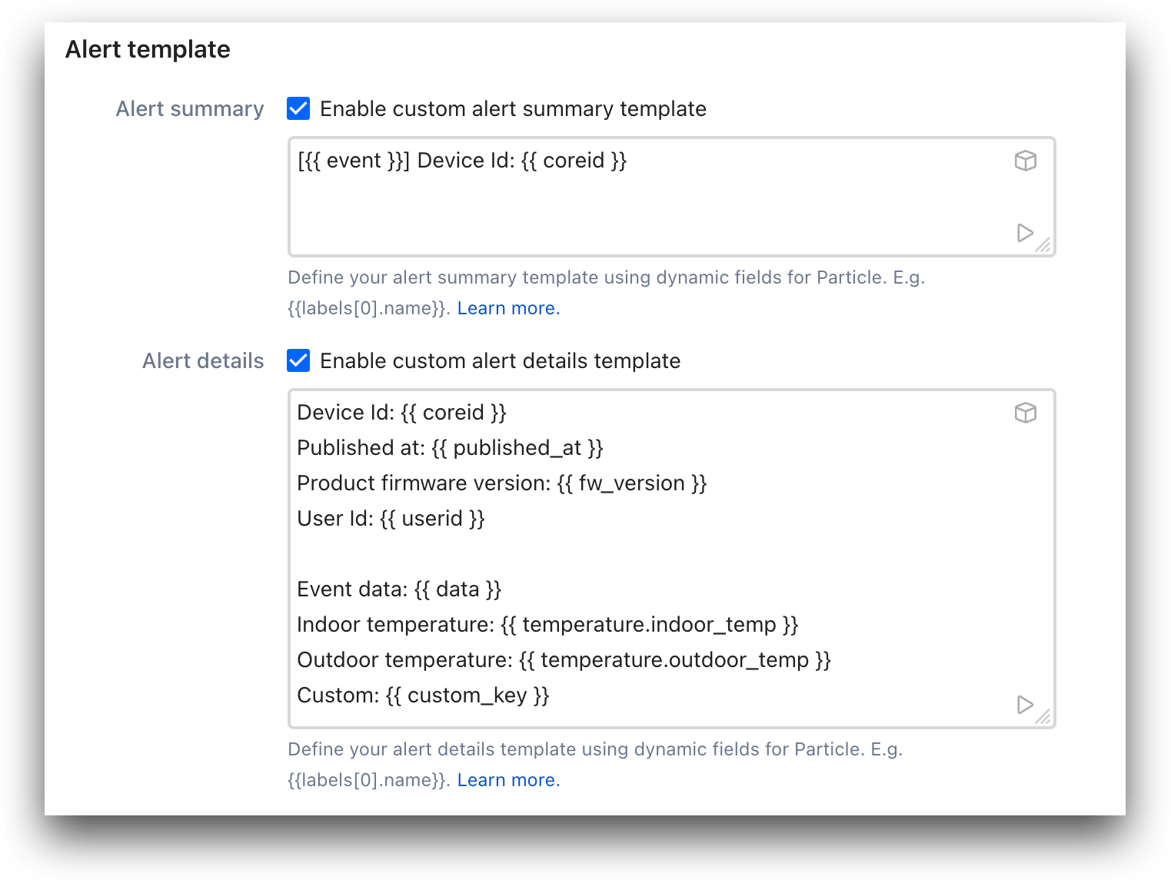
Task: Open Learn more for alert details templates
Action: (508, 779)
